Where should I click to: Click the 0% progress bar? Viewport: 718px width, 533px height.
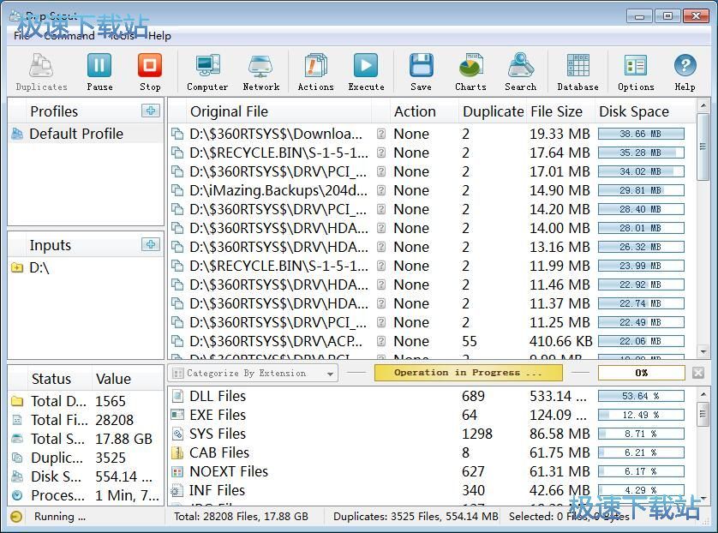pyautogui.click(x=641, y=373)
